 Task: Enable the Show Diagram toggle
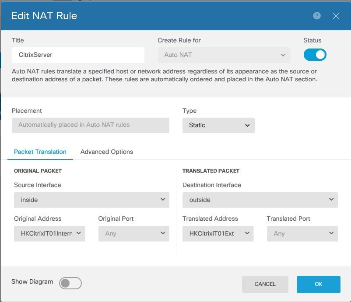pos(70,283)
